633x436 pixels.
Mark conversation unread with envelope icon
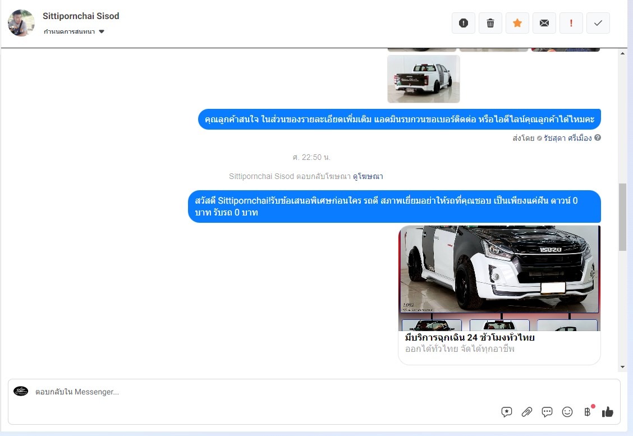point(544,23)
